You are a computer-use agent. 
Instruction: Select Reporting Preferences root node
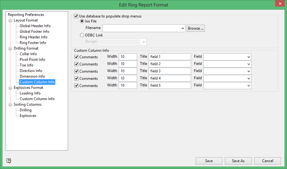[x=26, y=15]
